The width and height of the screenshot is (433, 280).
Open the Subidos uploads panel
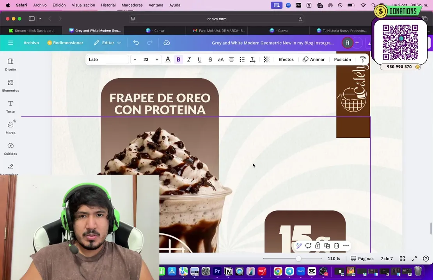[11, 149]
